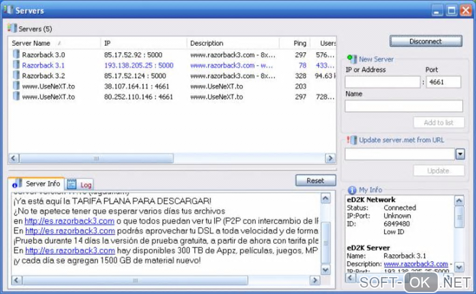476x294 pixels.
Task: Select the Razorback 3.1 server name
Action: click(x=43, y=65)
